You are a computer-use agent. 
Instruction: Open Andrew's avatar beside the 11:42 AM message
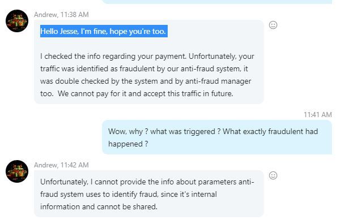tap(17, 171)
